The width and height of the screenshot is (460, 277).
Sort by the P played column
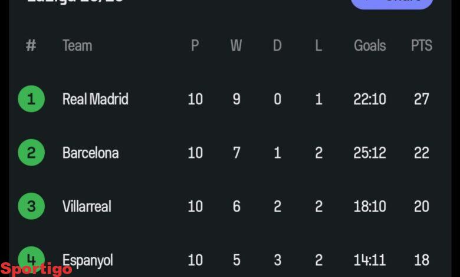[195, 45]
